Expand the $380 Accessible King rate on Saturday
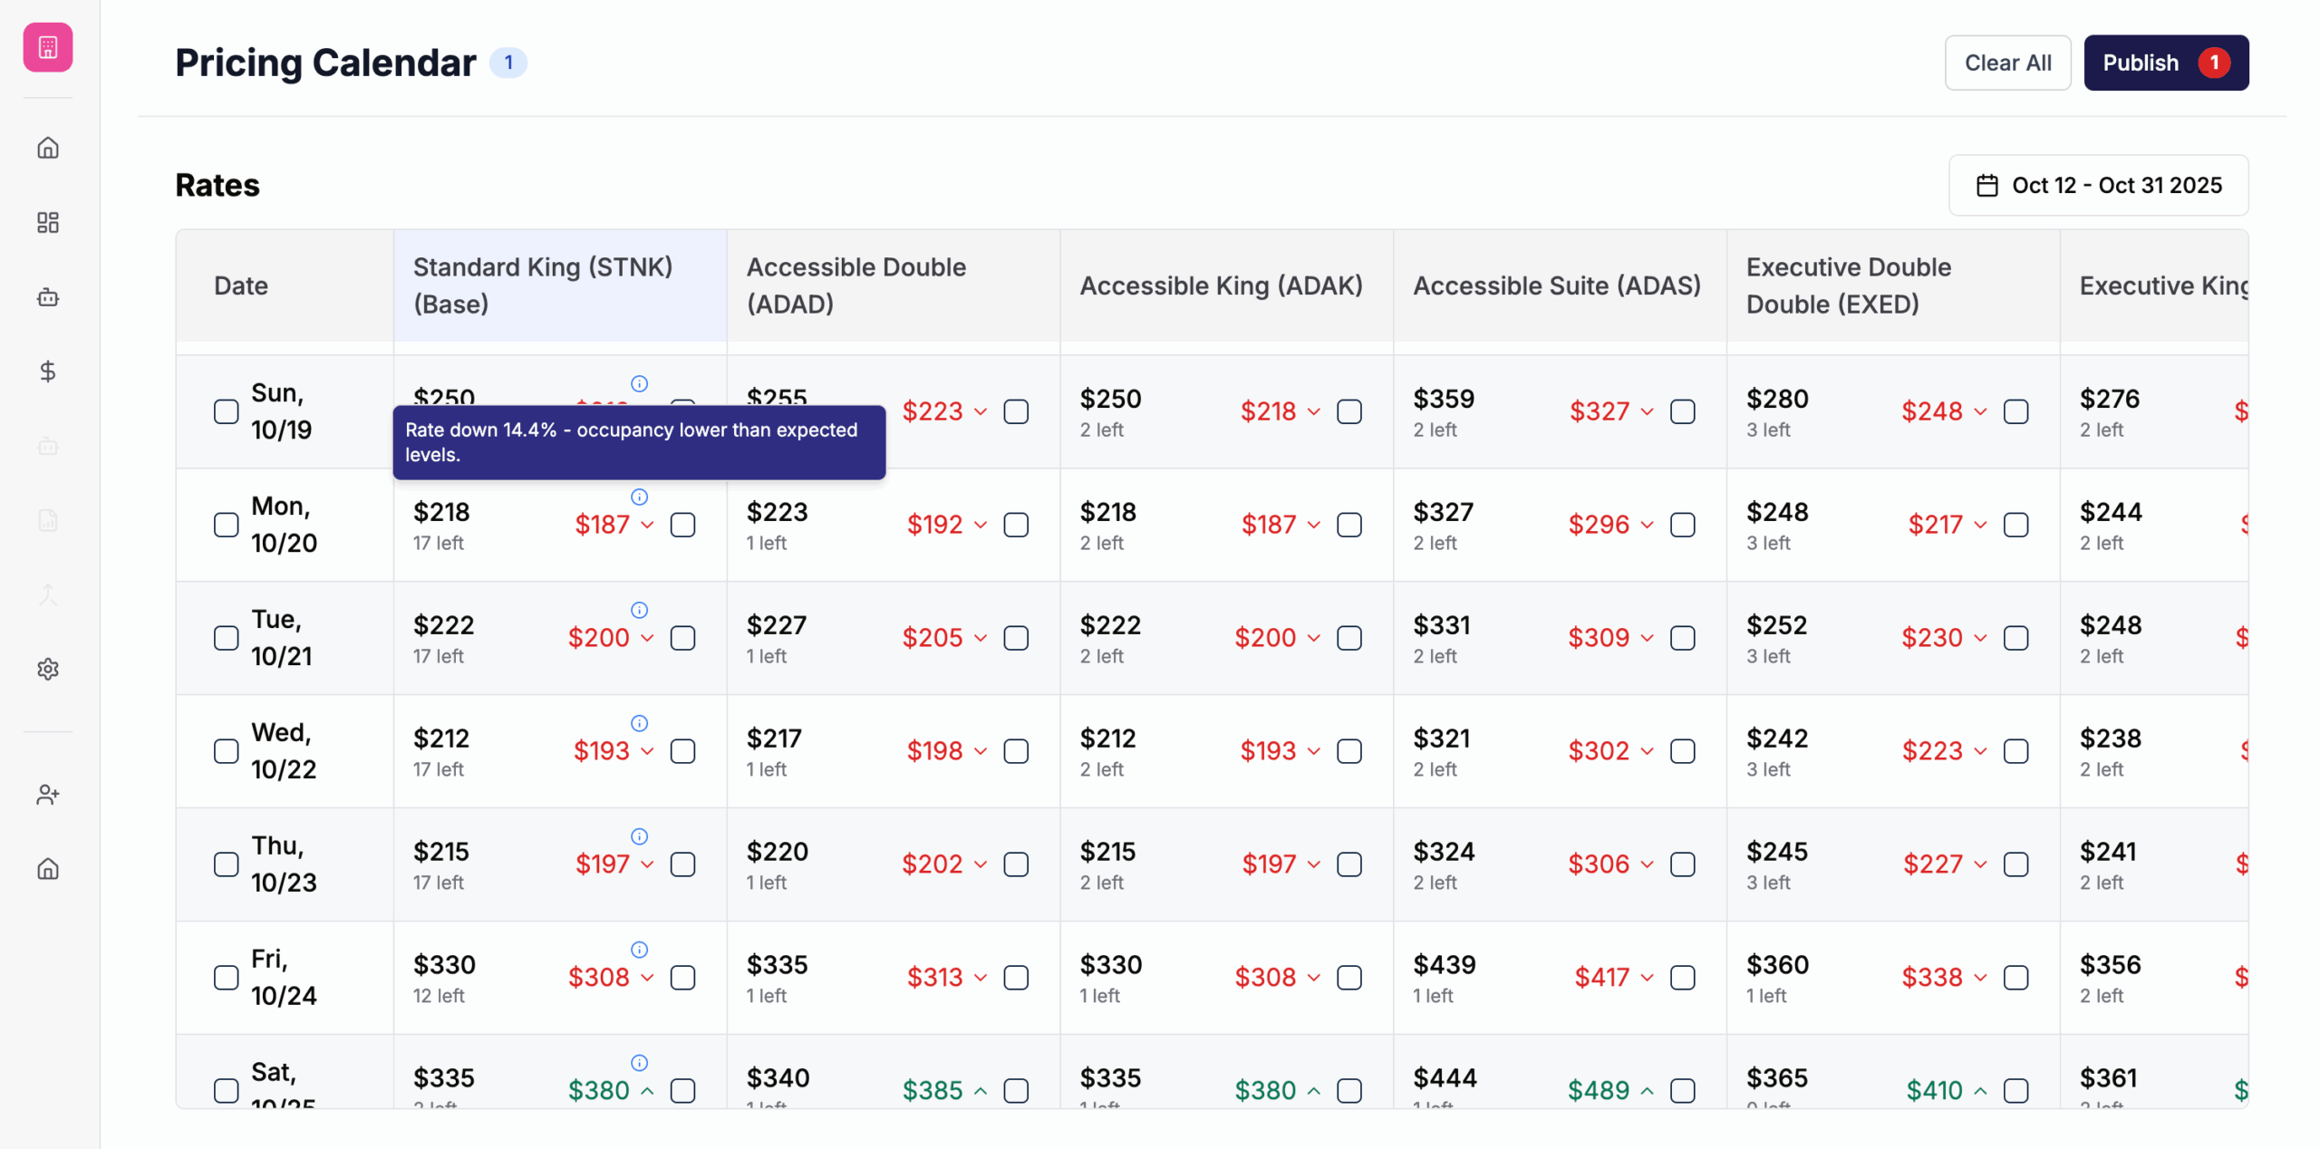The height and width of the screenshot is (1149, 2320). click(x=1314, y=1091)
